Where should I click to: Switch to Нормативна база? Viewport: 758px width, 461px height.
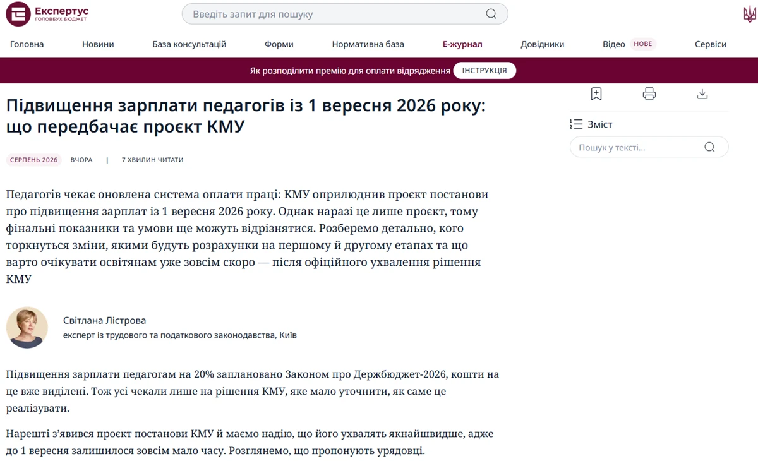(x=368, y=44)
